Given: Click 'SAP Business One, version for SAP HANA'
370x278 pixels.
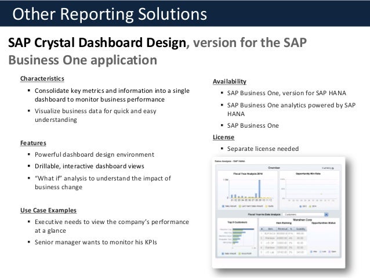Looking at the screenshot, I should pyautogui.click(x=286, y=93).
